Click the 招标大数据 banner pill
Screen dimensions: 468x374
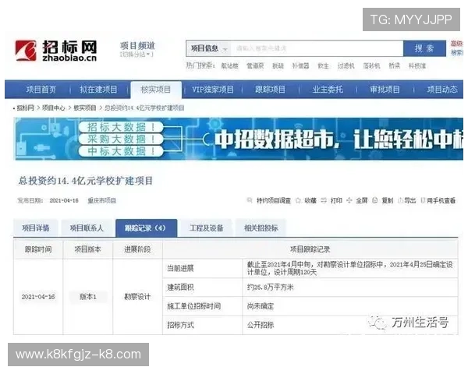[121, 127]
